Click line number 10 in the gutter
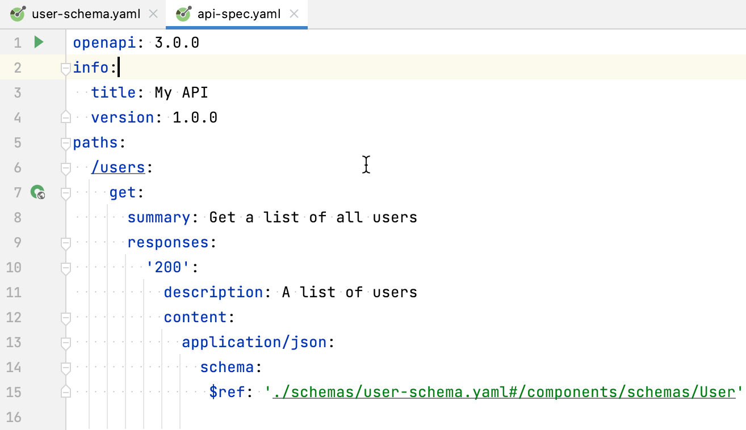The height and width of the screenshot is (430, 746). point(14,267)
